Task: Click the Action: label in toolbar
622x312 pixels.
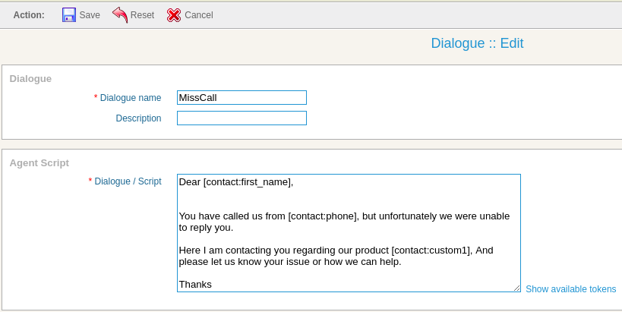Action: tap(29, 15)
